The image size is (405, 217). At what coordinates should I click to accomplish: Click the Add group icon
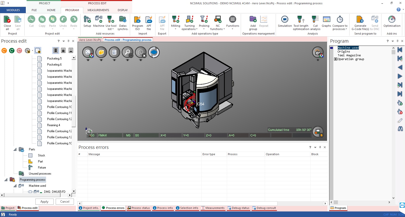tap(253, 22)
